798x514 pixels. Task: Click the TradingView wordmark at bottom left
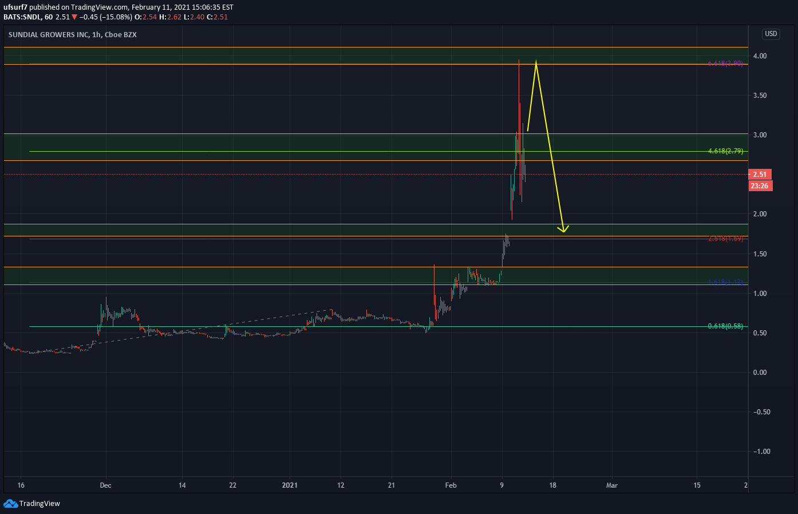(x=39, y=504)
